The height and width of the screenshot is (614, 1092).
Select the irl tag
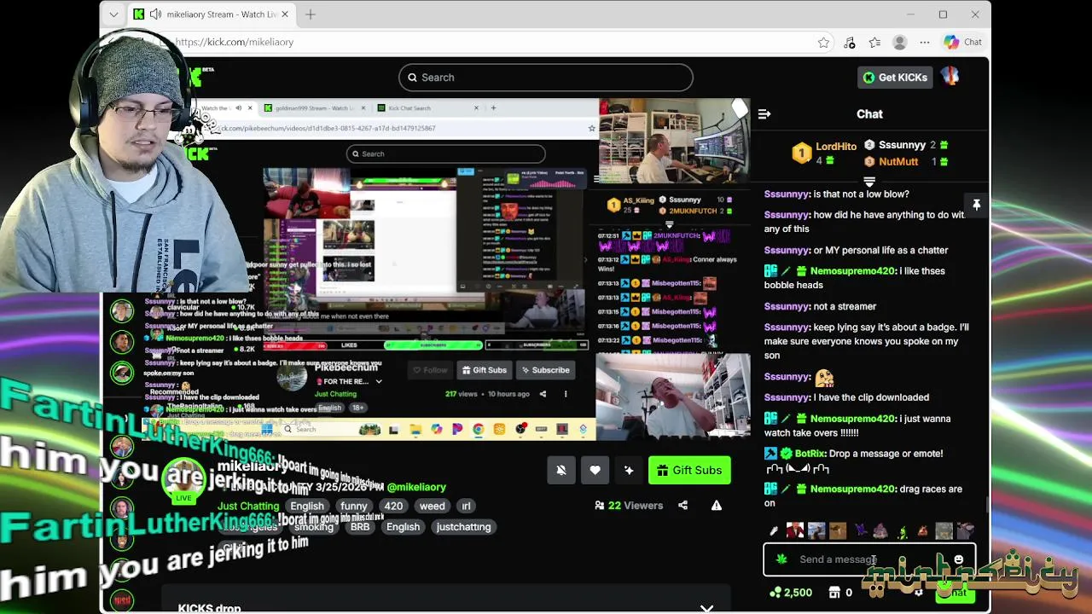tap(466, 507)
